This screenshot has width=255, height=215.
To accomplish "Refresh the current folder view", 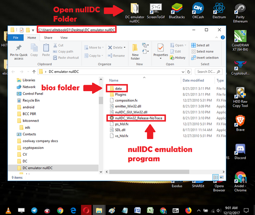I will click(188, 72).
